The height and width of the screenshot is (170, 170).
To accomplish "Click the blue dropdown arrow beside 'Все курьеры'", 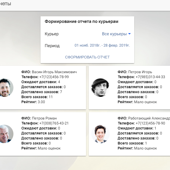I will point(129,34).
